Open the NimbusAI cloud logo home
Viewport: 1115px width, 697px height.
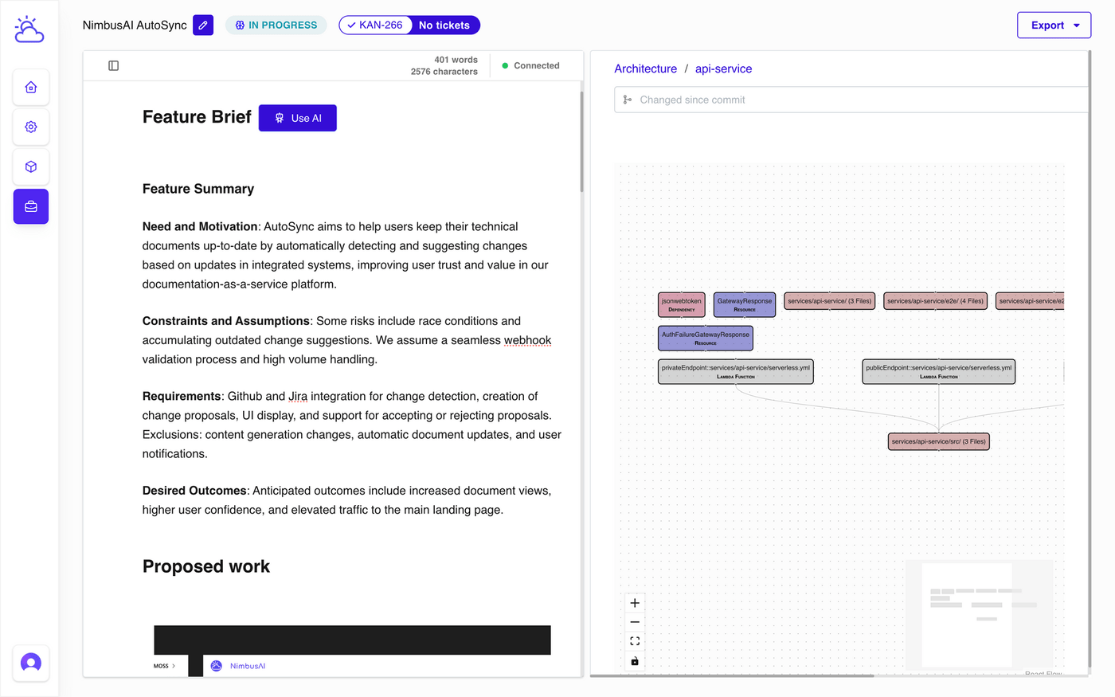pos(29,29)
